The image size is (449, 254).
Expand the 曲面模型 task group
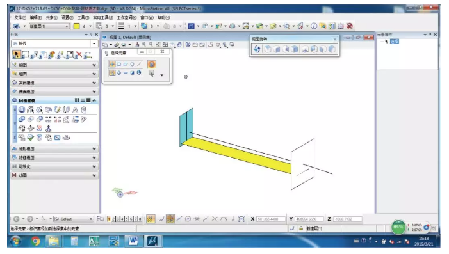pyautogui.click(x=54, y=91)
